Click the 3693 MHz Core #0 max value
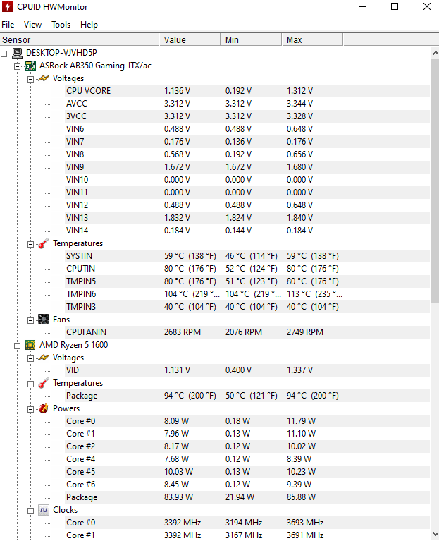The height and width of the screenshot is (541, 439). 305,523
